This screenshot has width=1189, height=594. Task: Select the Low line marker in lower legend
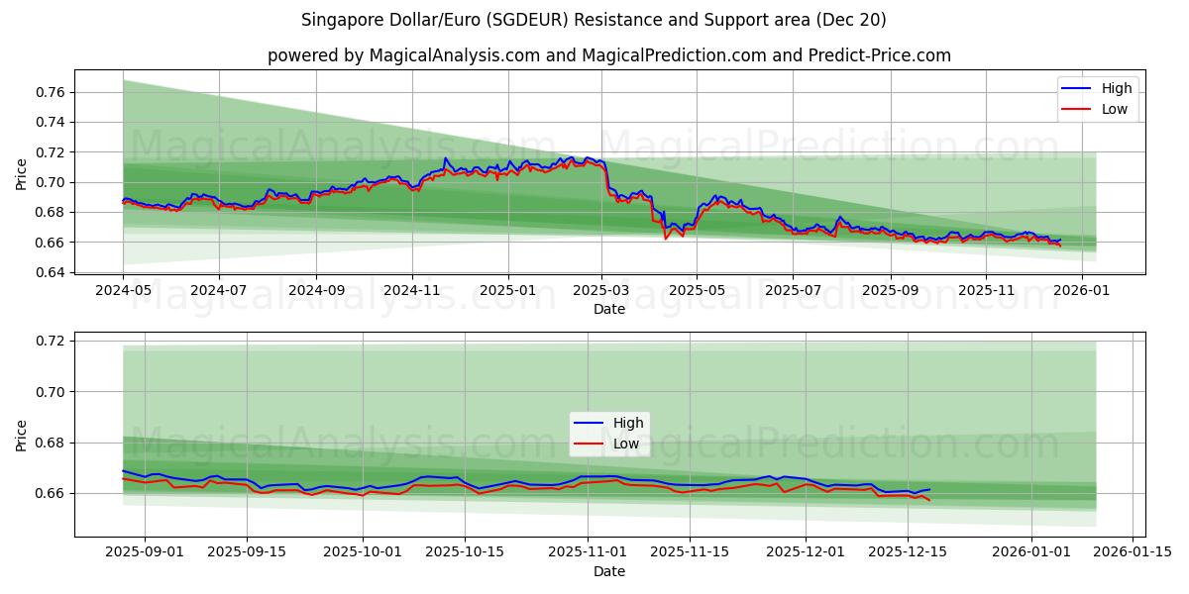[590, 443]
